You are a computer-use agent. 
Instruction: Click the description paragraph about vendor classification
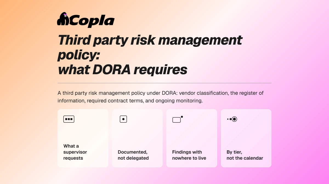pos(161,97)
